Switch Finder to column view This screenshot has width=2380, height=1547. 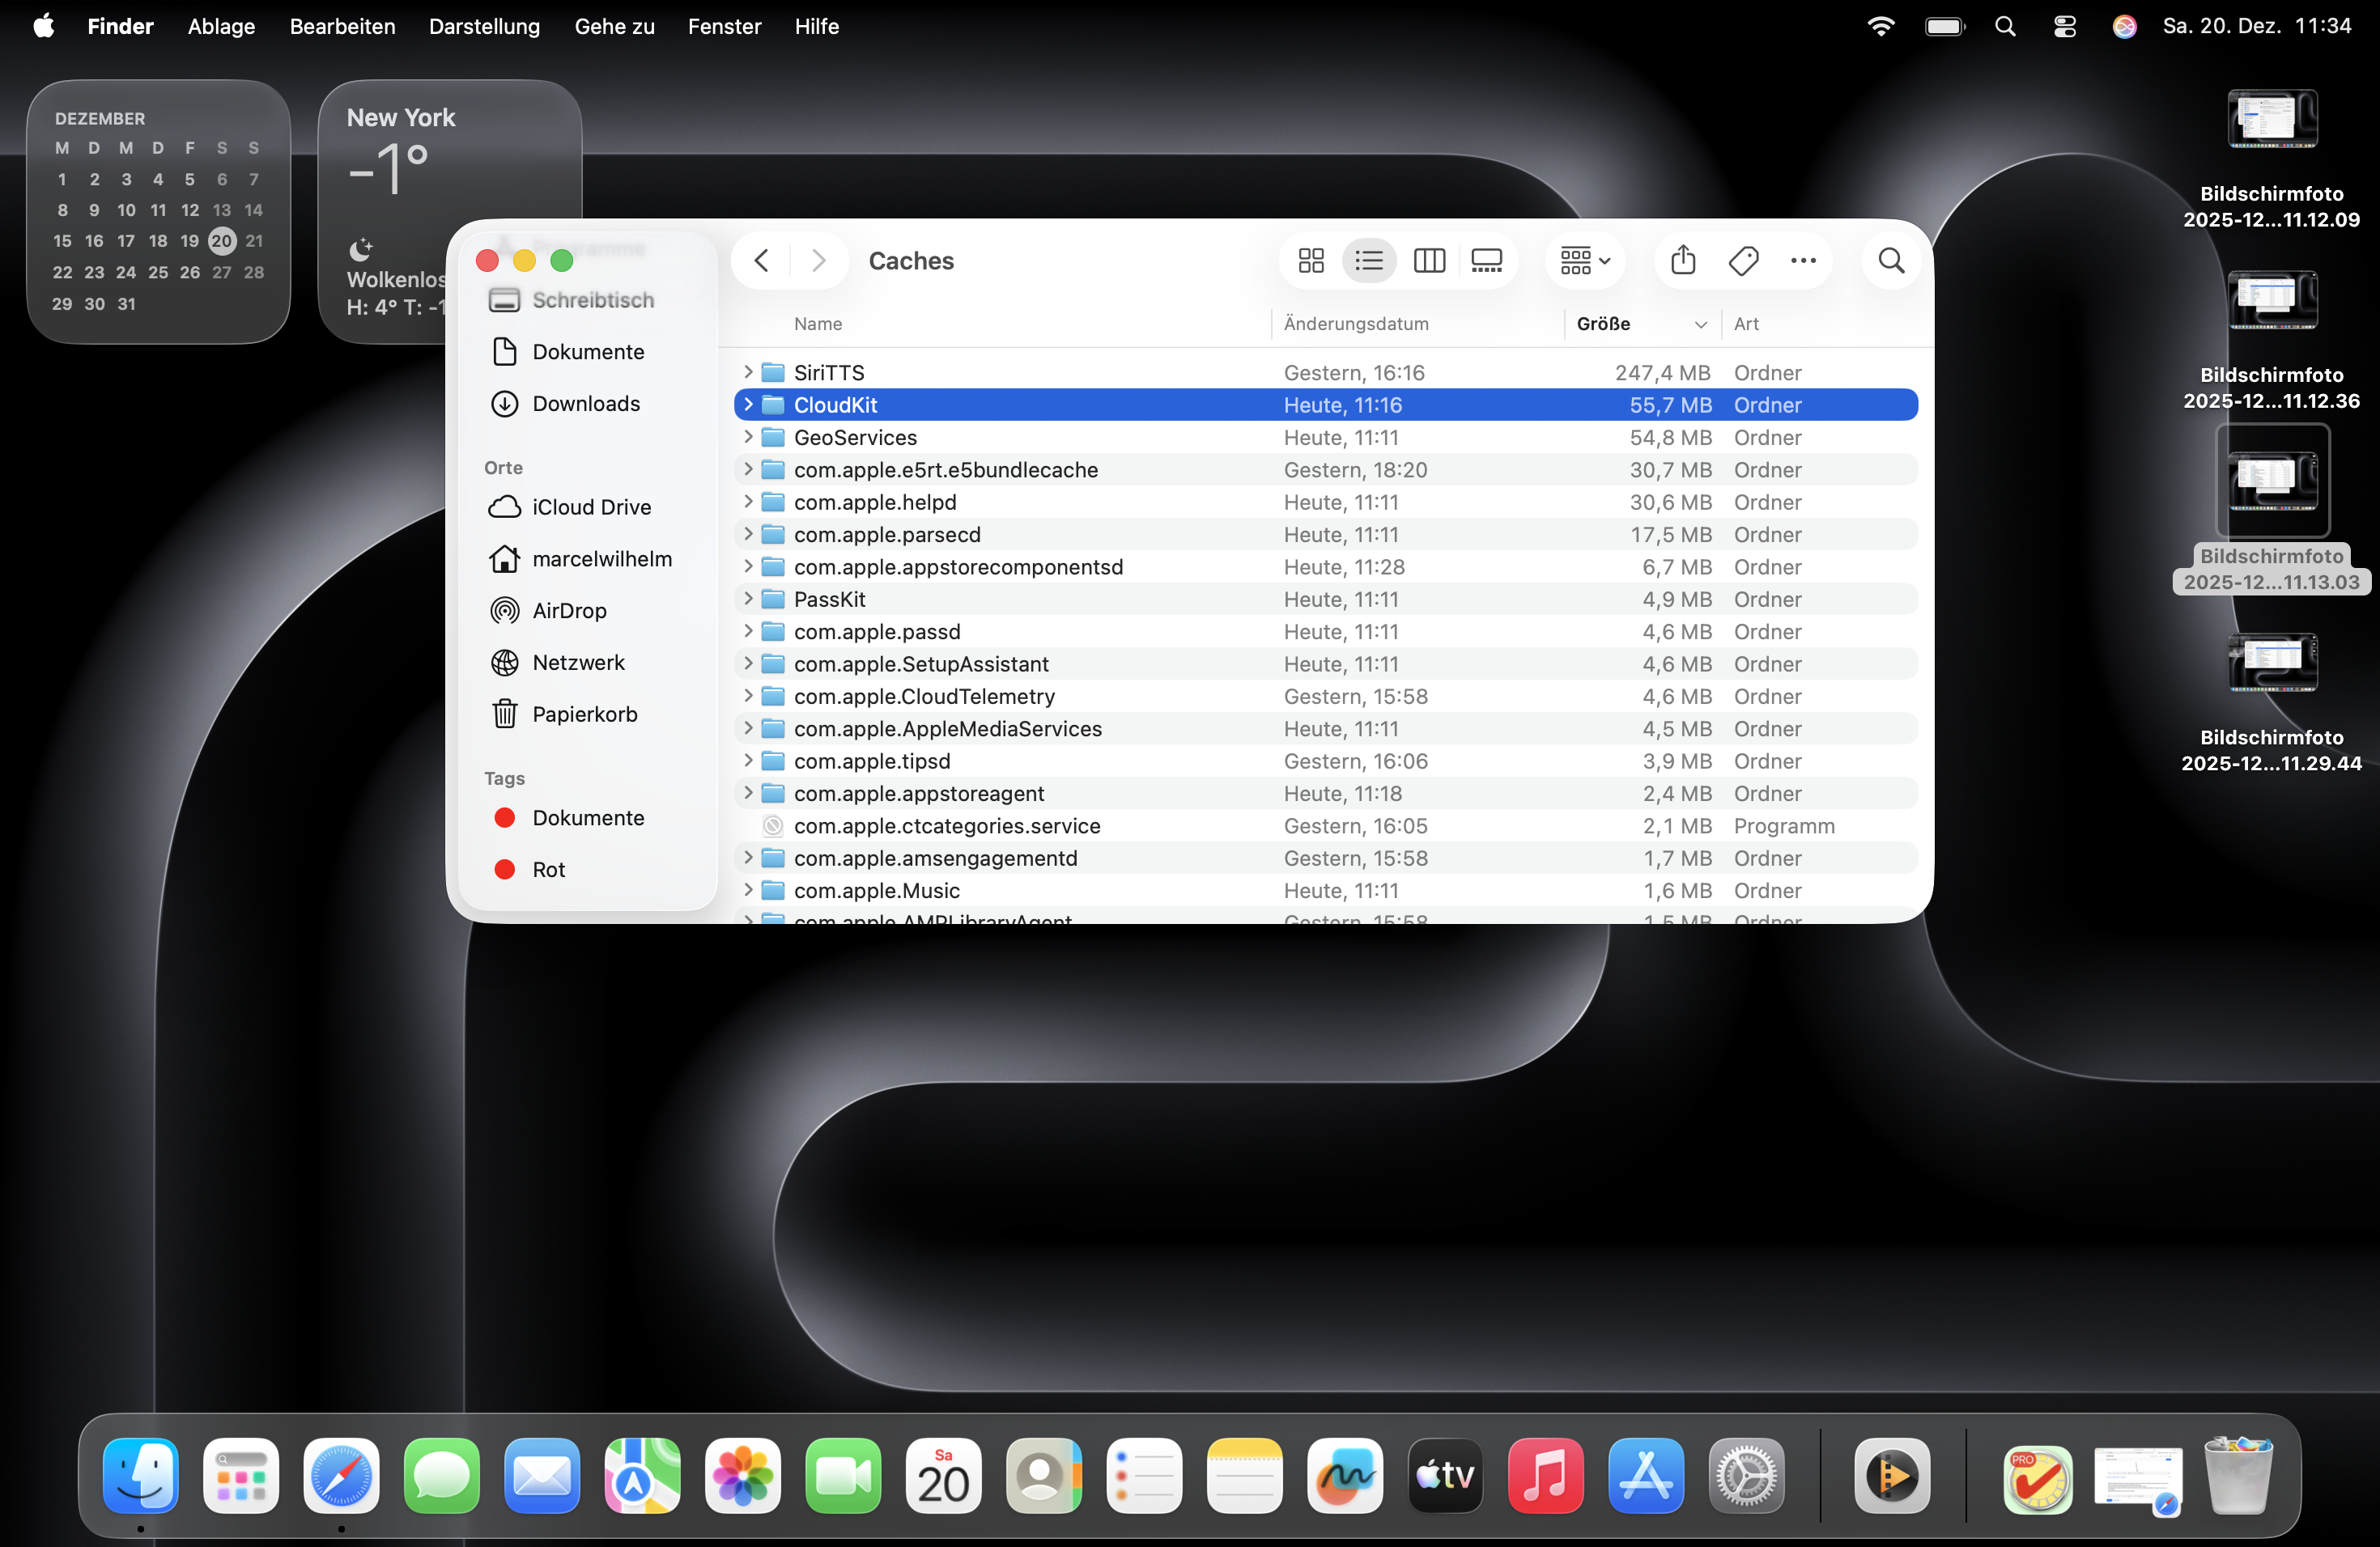(x=1428, y=261)
